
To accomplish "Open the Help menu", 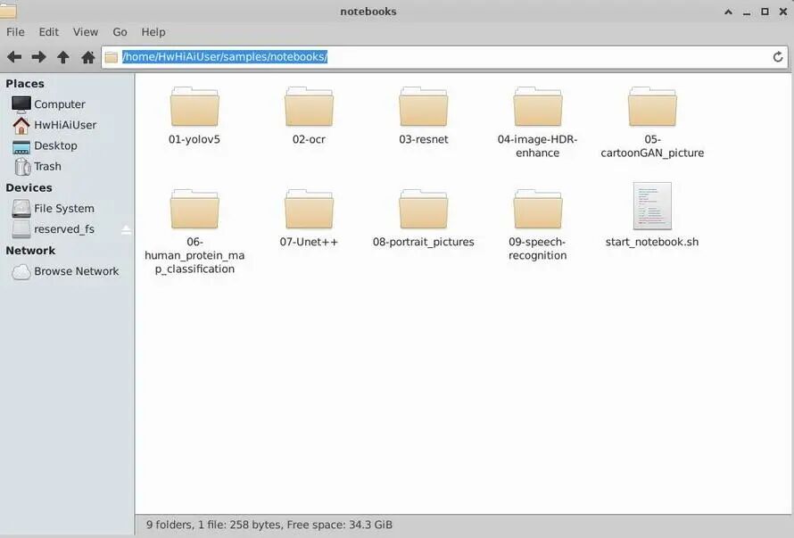I will pyautogui.click(x=153, y=32).
